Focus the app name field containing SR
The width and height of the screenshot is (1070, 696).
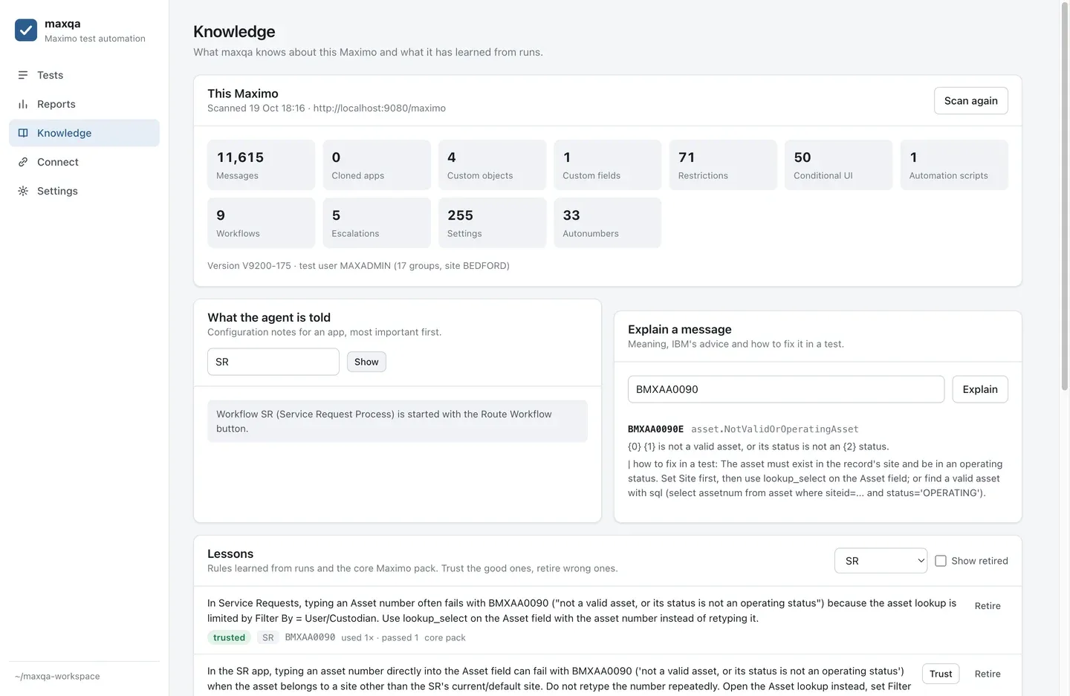[273, 362]
